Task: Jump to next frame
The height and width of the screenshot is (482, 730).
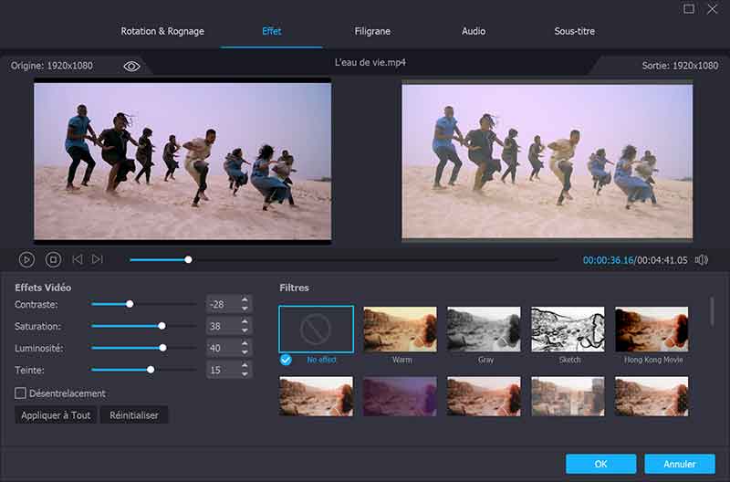Action: (x=98, y=260)
